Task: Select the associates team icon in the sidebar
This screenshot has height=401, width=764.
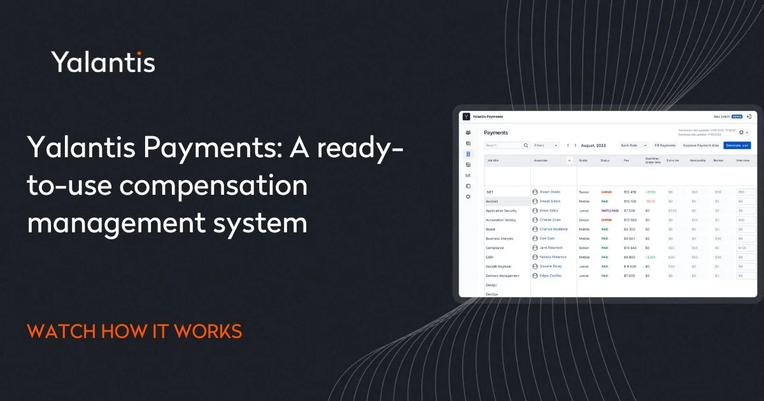Action: pyautogui.click(x=467, y=132)
